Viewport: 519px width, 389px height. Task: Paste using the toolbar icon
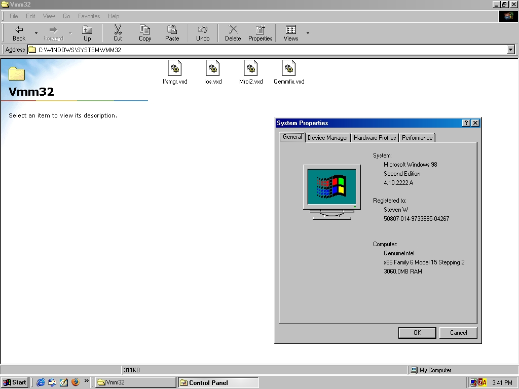172,33
